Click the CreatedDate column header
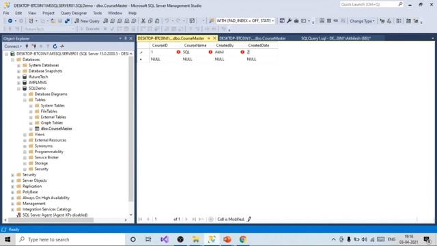 tap(259, 45)
